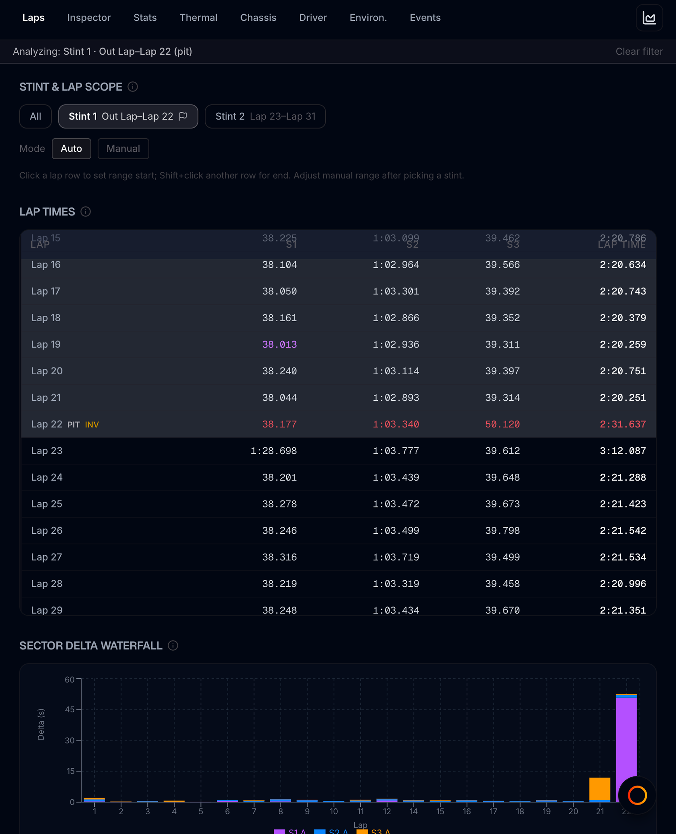Select the Lap 23 row
This screenshot has height=834, width=676.
click(338, 451)
